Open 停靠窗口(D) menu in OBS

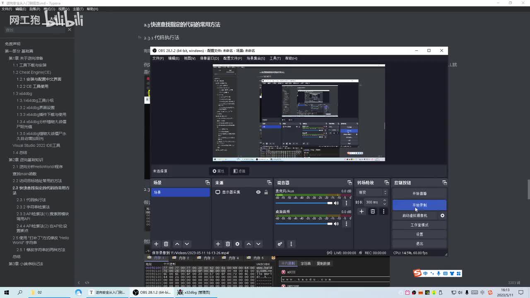(209, 58)
